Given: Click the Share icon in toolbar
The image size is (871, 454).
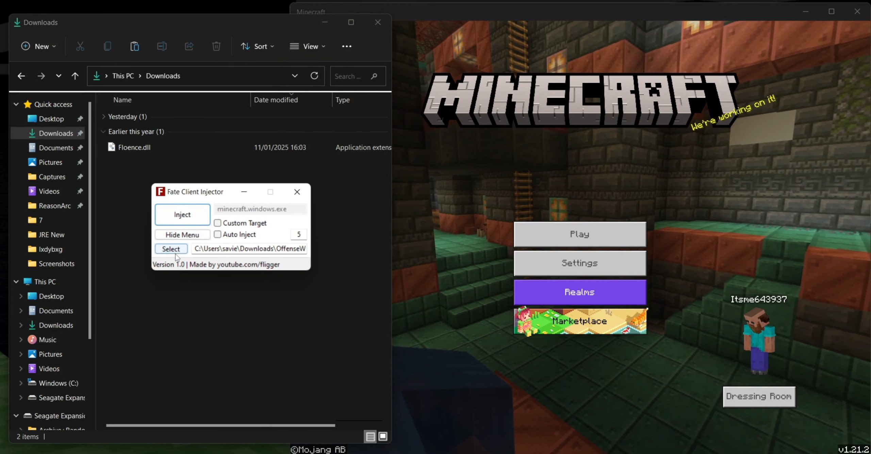Looking at the screenshot, I should point(189,46).
